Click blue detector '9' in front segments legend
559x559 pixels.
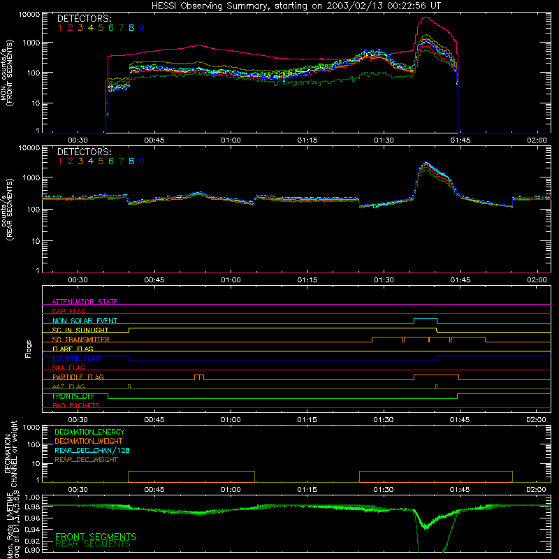[142, 28]
